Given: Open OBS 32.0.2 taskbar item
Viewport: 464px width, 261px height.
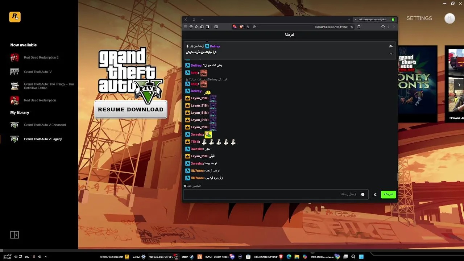Looking at the screenshot, I should point(163,257).
